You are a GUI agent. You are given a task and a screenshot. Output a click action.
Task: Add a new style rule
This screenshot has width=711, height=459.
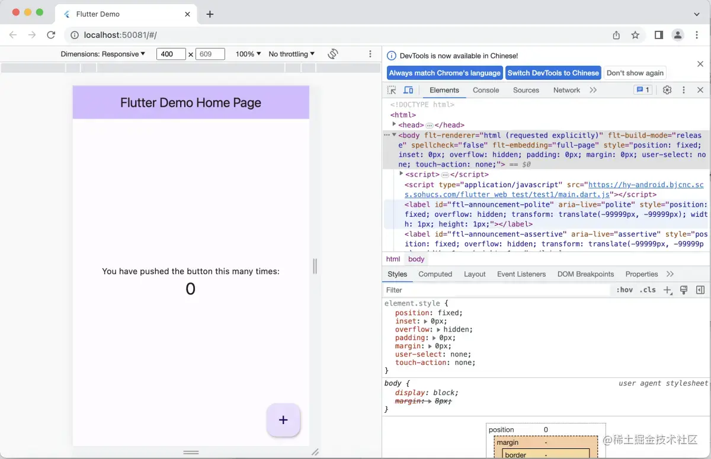coord(668,290)
